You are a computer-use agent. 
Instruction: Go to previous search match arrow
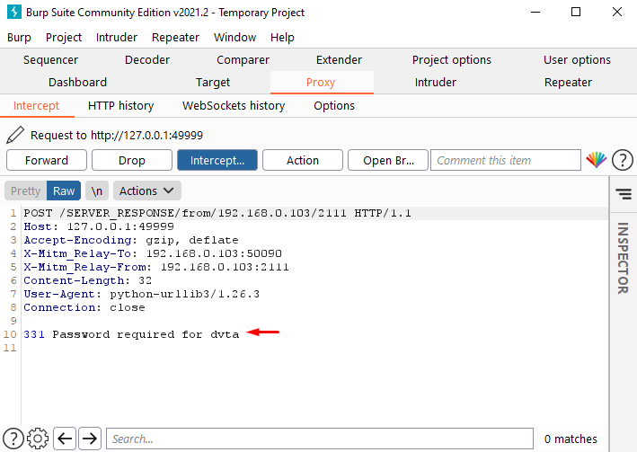[65, 439]
